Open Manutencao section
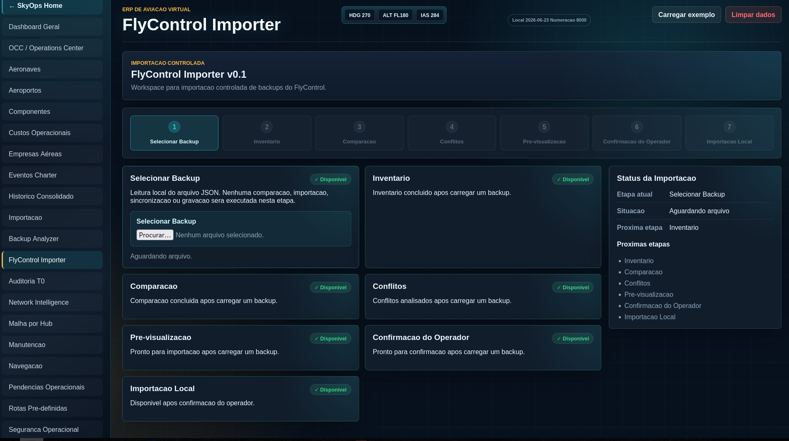 pyautogui.click(x=52, y=345)
